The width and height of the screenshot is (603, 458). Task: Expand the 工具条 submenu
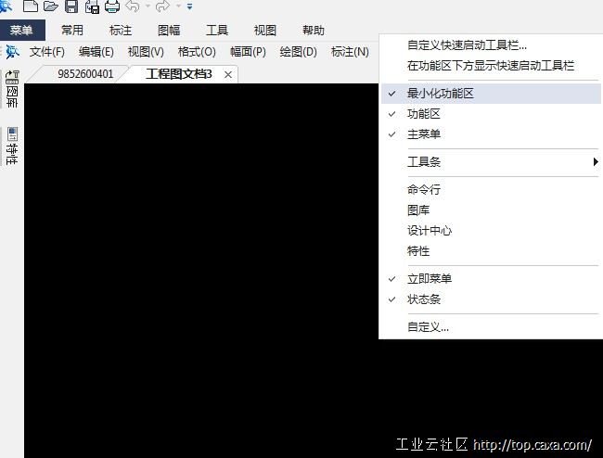point(491,161)
